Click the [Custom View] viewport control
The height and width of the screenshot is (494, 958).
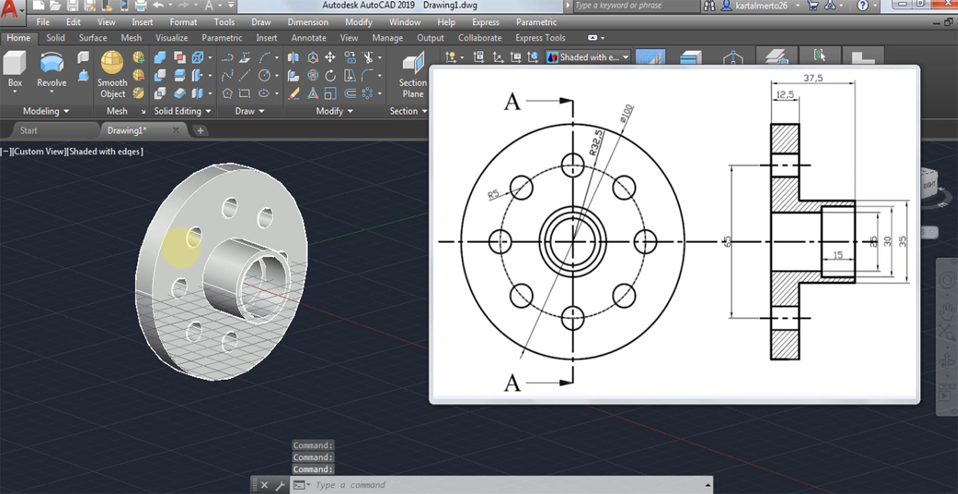[x=40, y=152]
